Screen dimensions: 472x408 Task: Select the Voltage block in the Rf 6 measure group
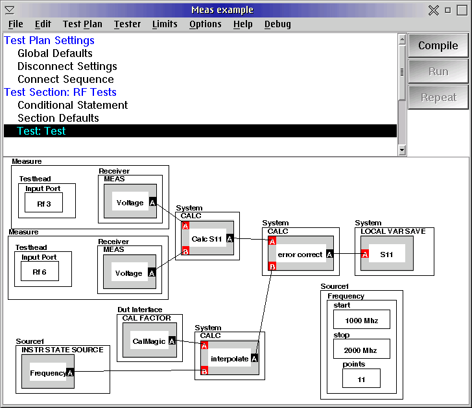[130, 271]
